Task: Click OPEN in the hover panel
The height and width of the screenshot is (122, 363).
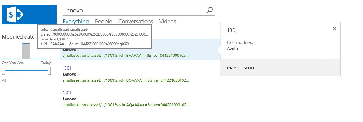Action: (x=232, y=68)
